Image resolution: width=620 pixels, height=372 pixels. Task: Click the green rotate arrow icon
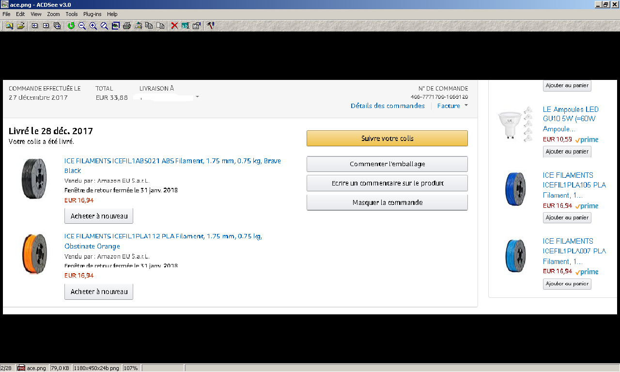click(x=71, y=26)
